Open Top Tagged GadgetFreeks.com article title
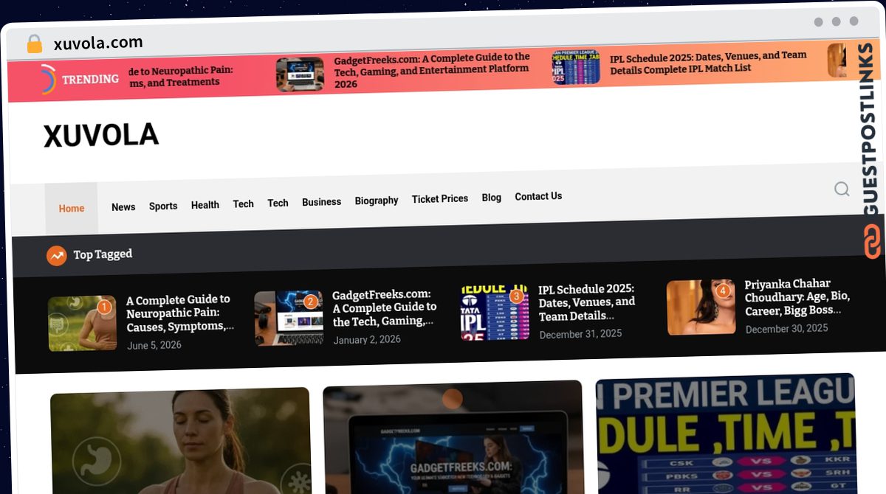Image resolution: width=886 pixels, height=494 pixels. 385,308
